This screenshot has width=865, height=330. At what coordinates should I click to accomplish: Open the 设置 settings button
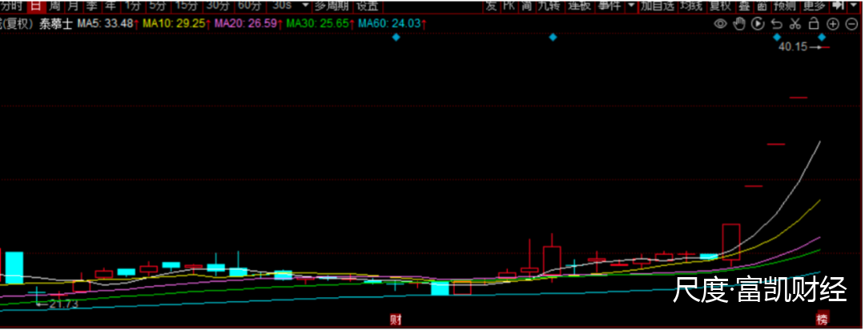(367, 6)
